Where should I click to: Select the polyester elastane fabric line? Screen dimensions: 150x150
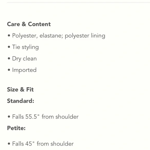59,36
